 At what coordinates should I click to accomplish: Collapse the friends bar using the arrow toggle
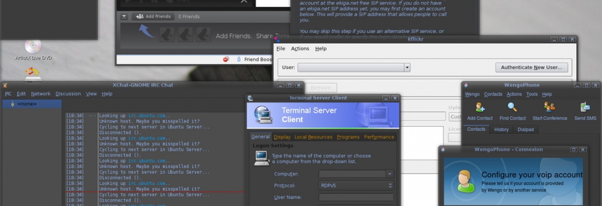pos(124,16)
